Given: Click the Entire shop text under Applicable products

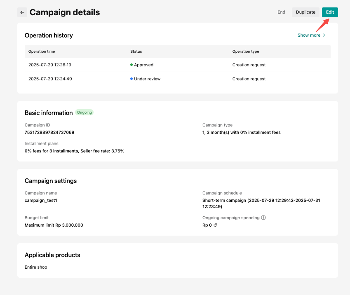Looking at the screenshot, I should [36, 267].
